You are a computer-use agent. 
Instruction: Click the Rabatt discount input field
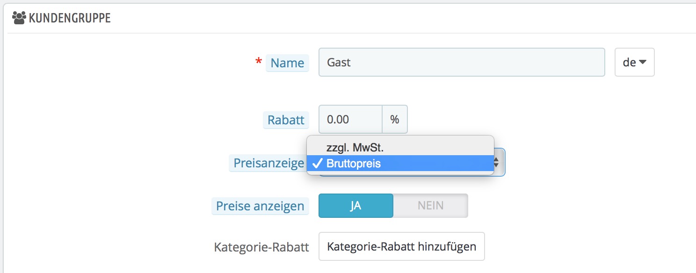(350, 119)
